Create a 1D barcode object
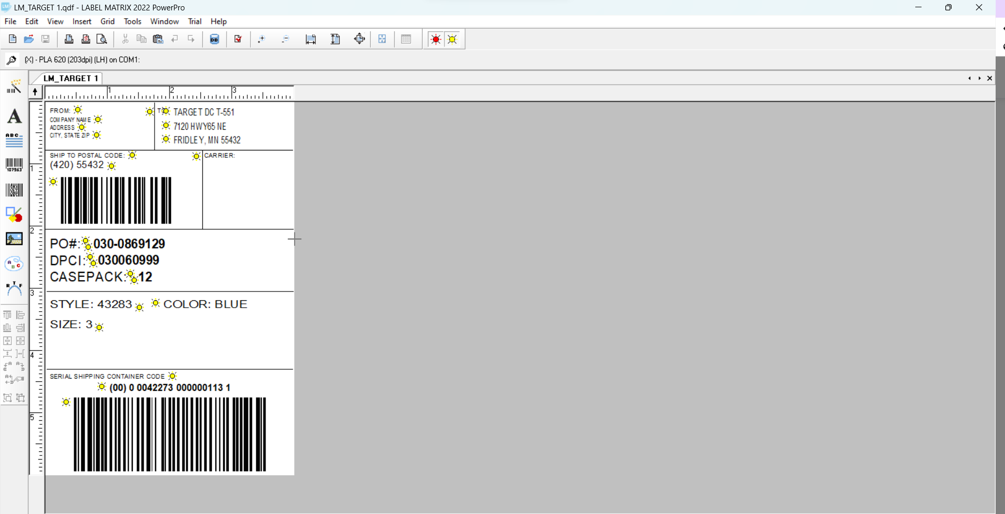This screenshot has width=1005, height=514. (x=14, y=164)
